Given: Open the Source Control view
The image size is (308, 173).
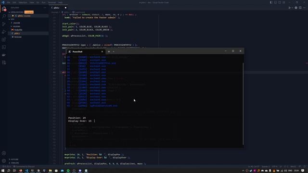Looking at the screenshot, I should coord(4,24).
